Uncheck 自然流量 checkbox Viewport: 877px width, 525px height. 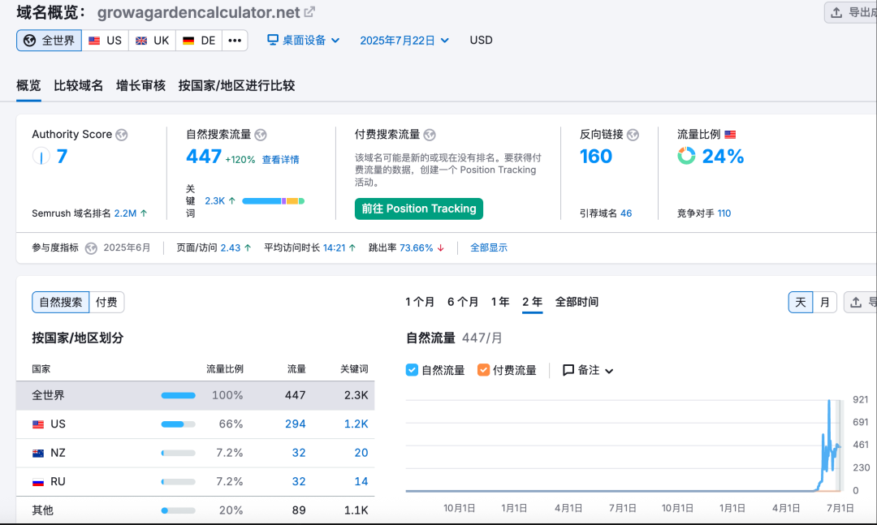click(x=412, y=370)
